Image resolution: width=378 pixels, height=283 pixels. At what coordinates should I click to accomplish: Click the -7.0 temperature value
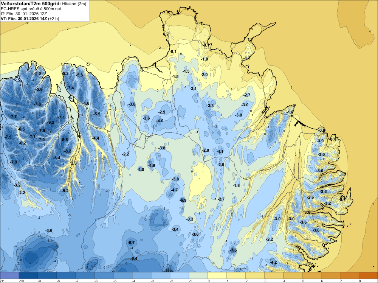(x=41, y=140)
